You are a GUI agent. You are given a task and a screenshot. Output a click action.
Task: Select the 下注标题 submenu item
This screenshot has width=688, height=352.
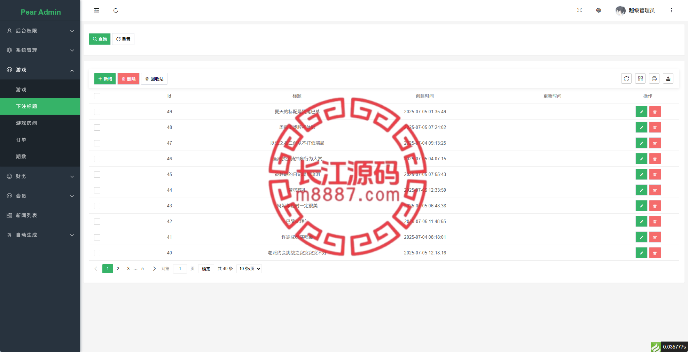click(40, 106)
